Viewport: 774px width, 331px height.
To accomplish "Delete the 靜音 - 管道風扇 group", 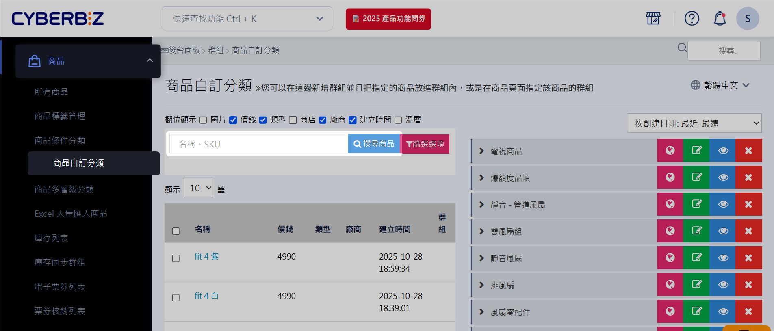I will (x=748, y=204).
